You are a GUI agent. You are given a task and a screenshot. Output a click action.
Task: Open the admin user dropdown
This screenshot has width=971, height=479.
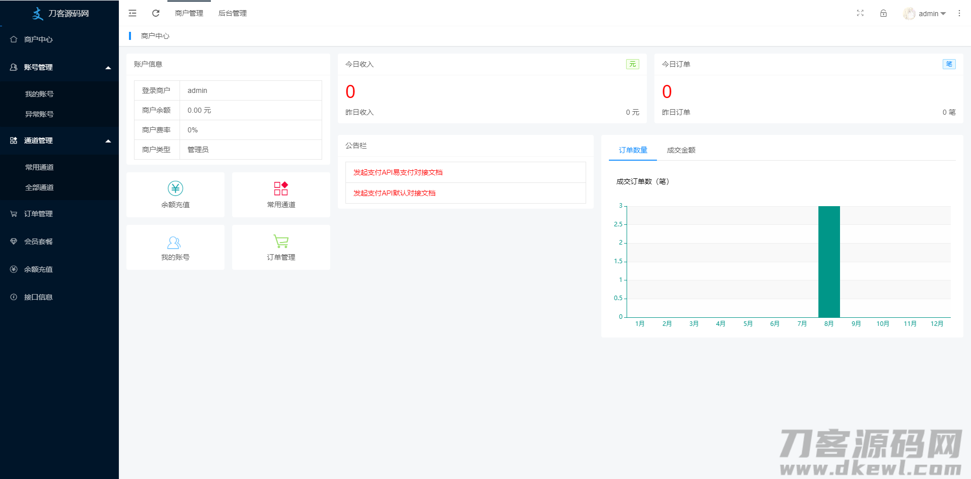(x=925, y=14)
